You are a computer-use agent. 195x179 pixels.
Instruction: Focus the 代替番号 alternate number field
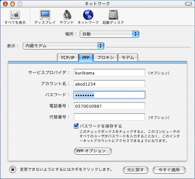tap(109, 117)
